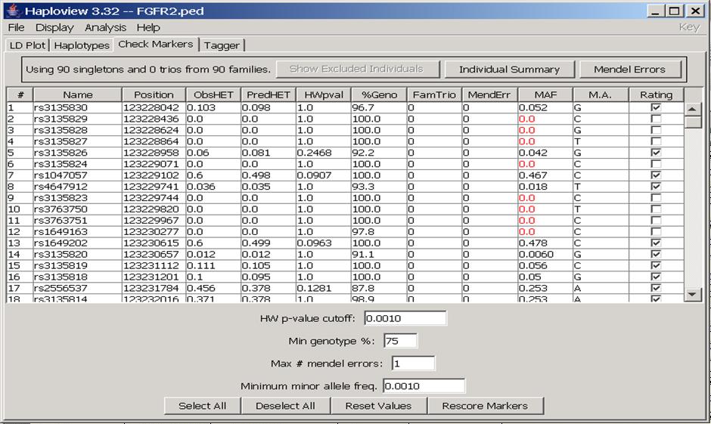The height and width of the screenshot is (424, 711).
Task: Toggle Rating checkbox for rs1649202
Action: tap(656, 243)
